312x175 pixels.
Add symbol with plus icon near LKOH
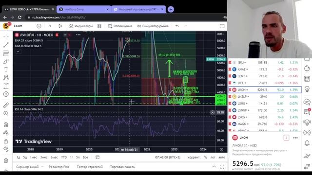[x=39, y=26]
